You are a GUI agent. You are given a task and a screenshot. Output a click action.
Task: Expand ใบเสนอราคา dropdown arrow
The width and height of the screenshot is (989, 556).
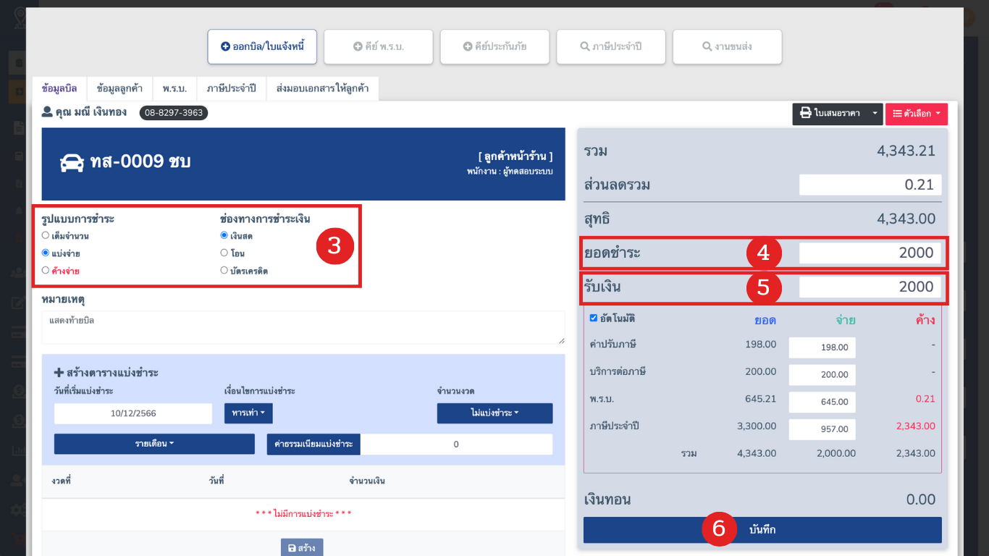[875, 114]
